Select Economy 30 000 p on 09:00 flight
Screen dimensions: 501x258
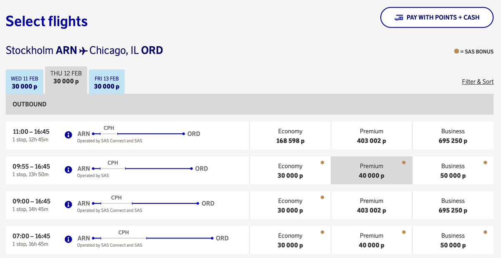pos(290,205)
